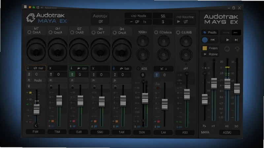This screenshot has width=264, height=148.
Task: Click the speaker icon in title bar
Action: [x=38, y=7]
